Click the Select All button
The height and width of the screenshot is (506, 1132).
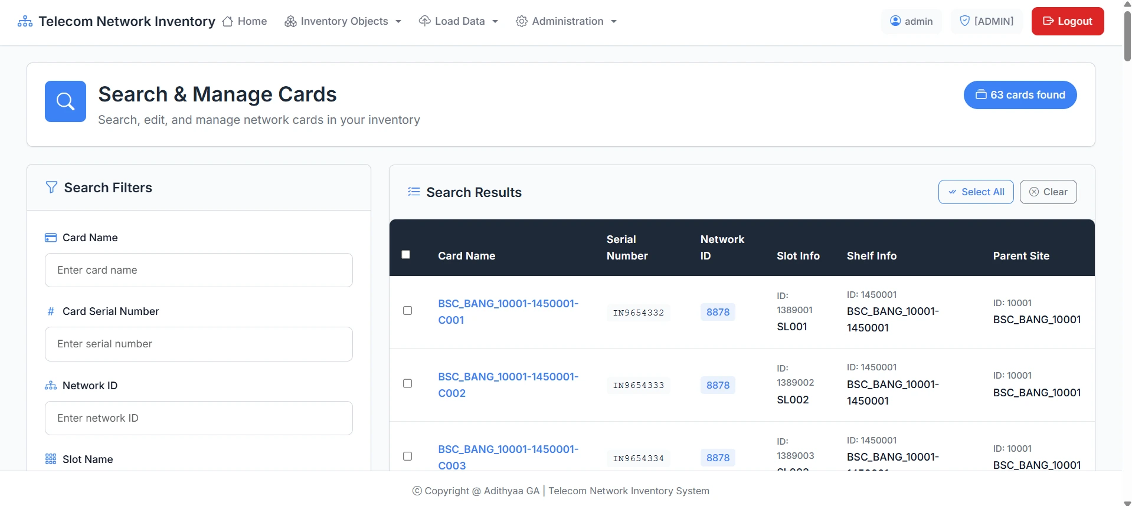tap(976, 192)
